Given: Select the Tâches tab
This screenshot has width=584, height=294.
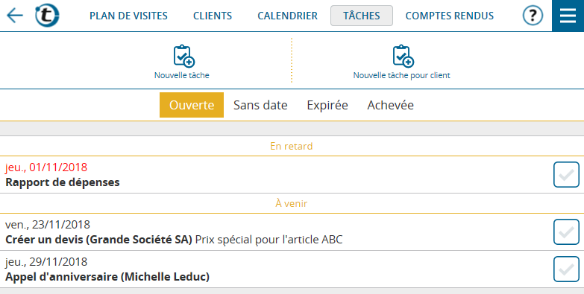Looking at the screenshot, I should tap(362, 16).
